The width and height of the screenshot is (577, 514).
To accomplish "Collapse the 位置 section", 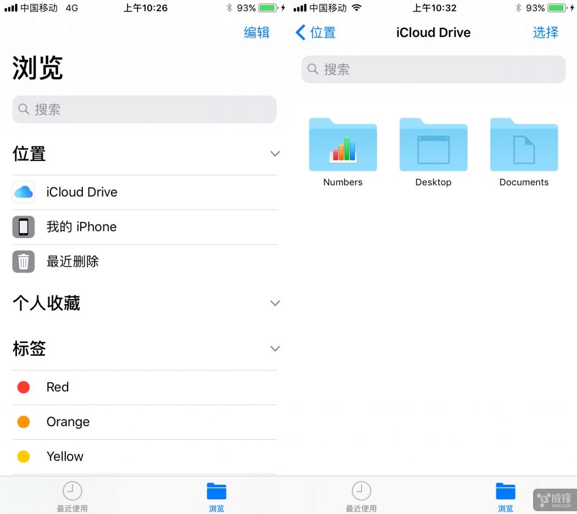I will pos(275,153).
